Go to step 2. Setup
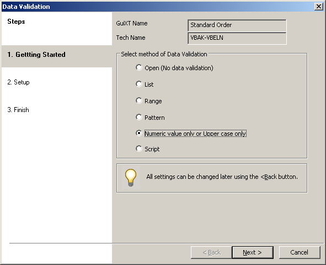 click(19, 82)
